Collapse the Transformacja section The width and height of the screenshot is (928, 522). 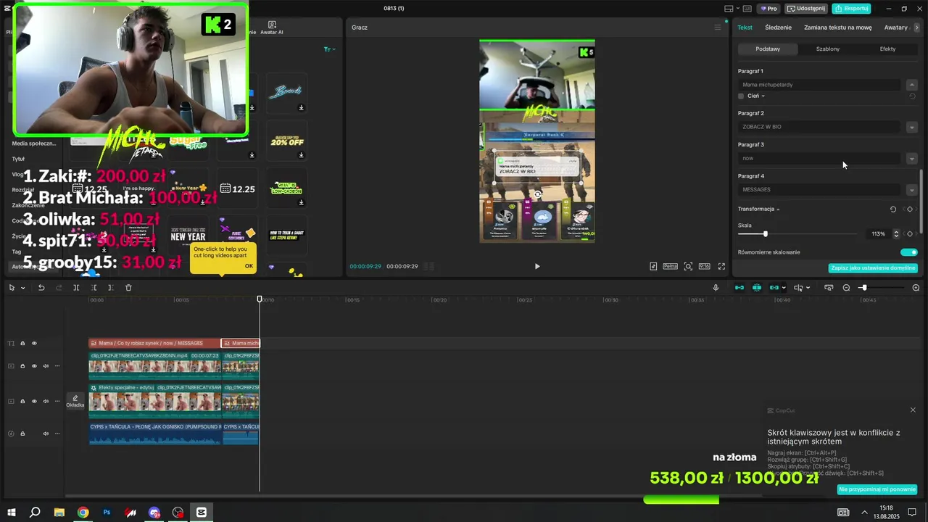click(779, 209)
